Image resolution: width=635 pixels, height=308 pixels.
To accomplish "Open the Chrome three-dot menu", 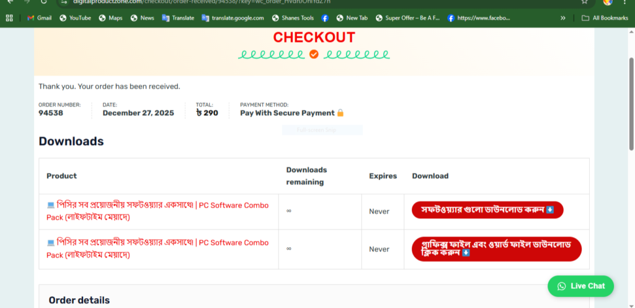I will click(624, 2).
